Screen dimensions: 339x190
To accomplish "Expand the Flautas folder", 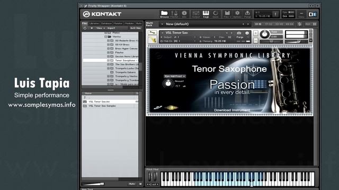I will pos(108,53).
